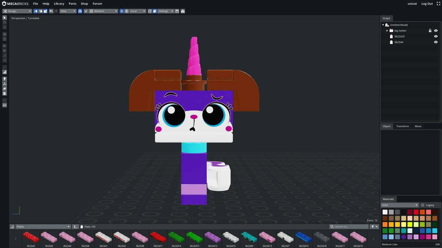Click the parts library icon left of Plates

[12, 227]
